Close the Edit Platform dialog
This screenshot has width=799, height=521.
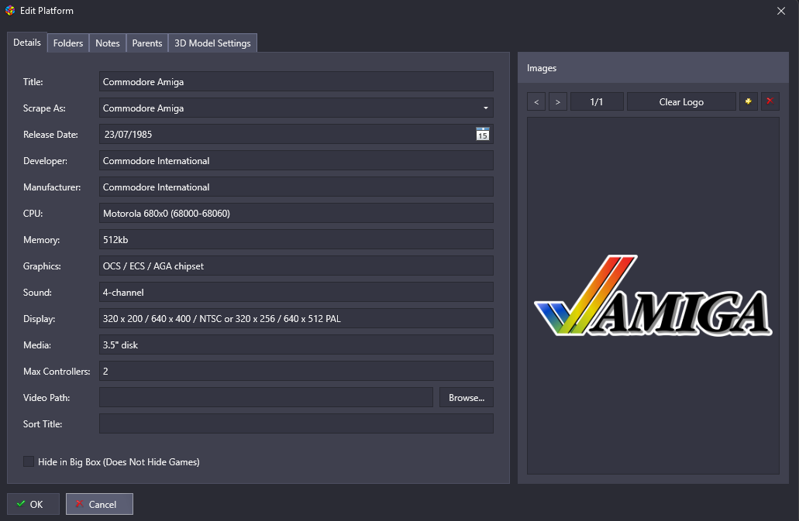(x=780, y=11)
